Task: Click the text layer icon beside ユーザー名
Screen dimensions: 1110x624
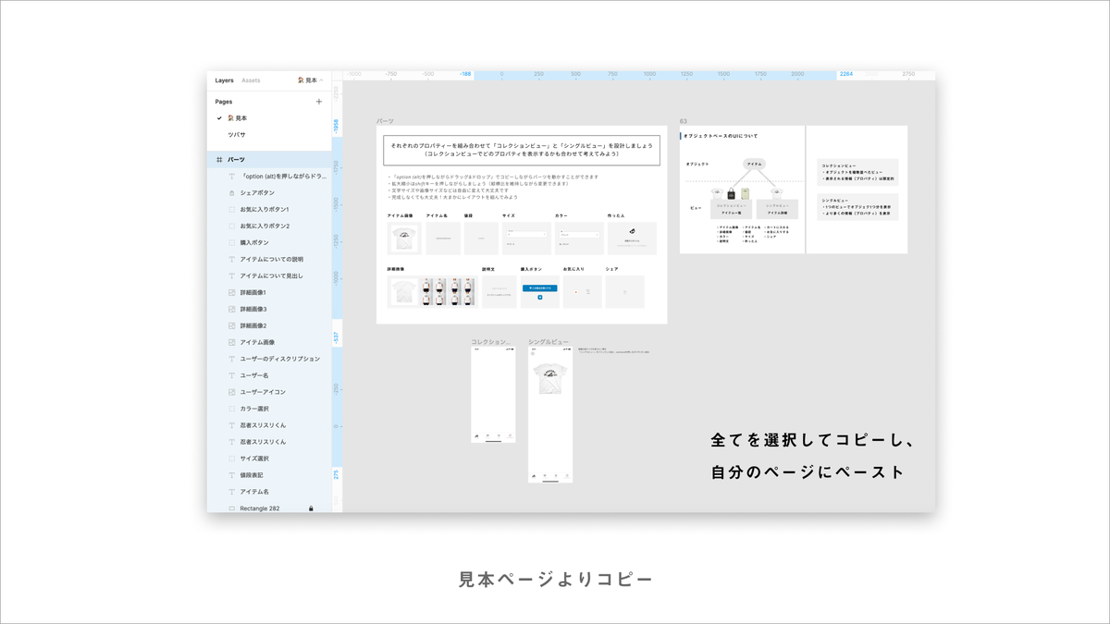Action: click(x=231, y=375)
